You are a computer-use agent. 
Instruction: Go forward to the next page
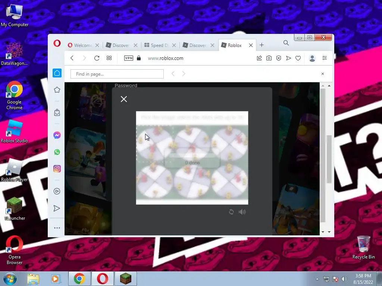pos(84,58)
